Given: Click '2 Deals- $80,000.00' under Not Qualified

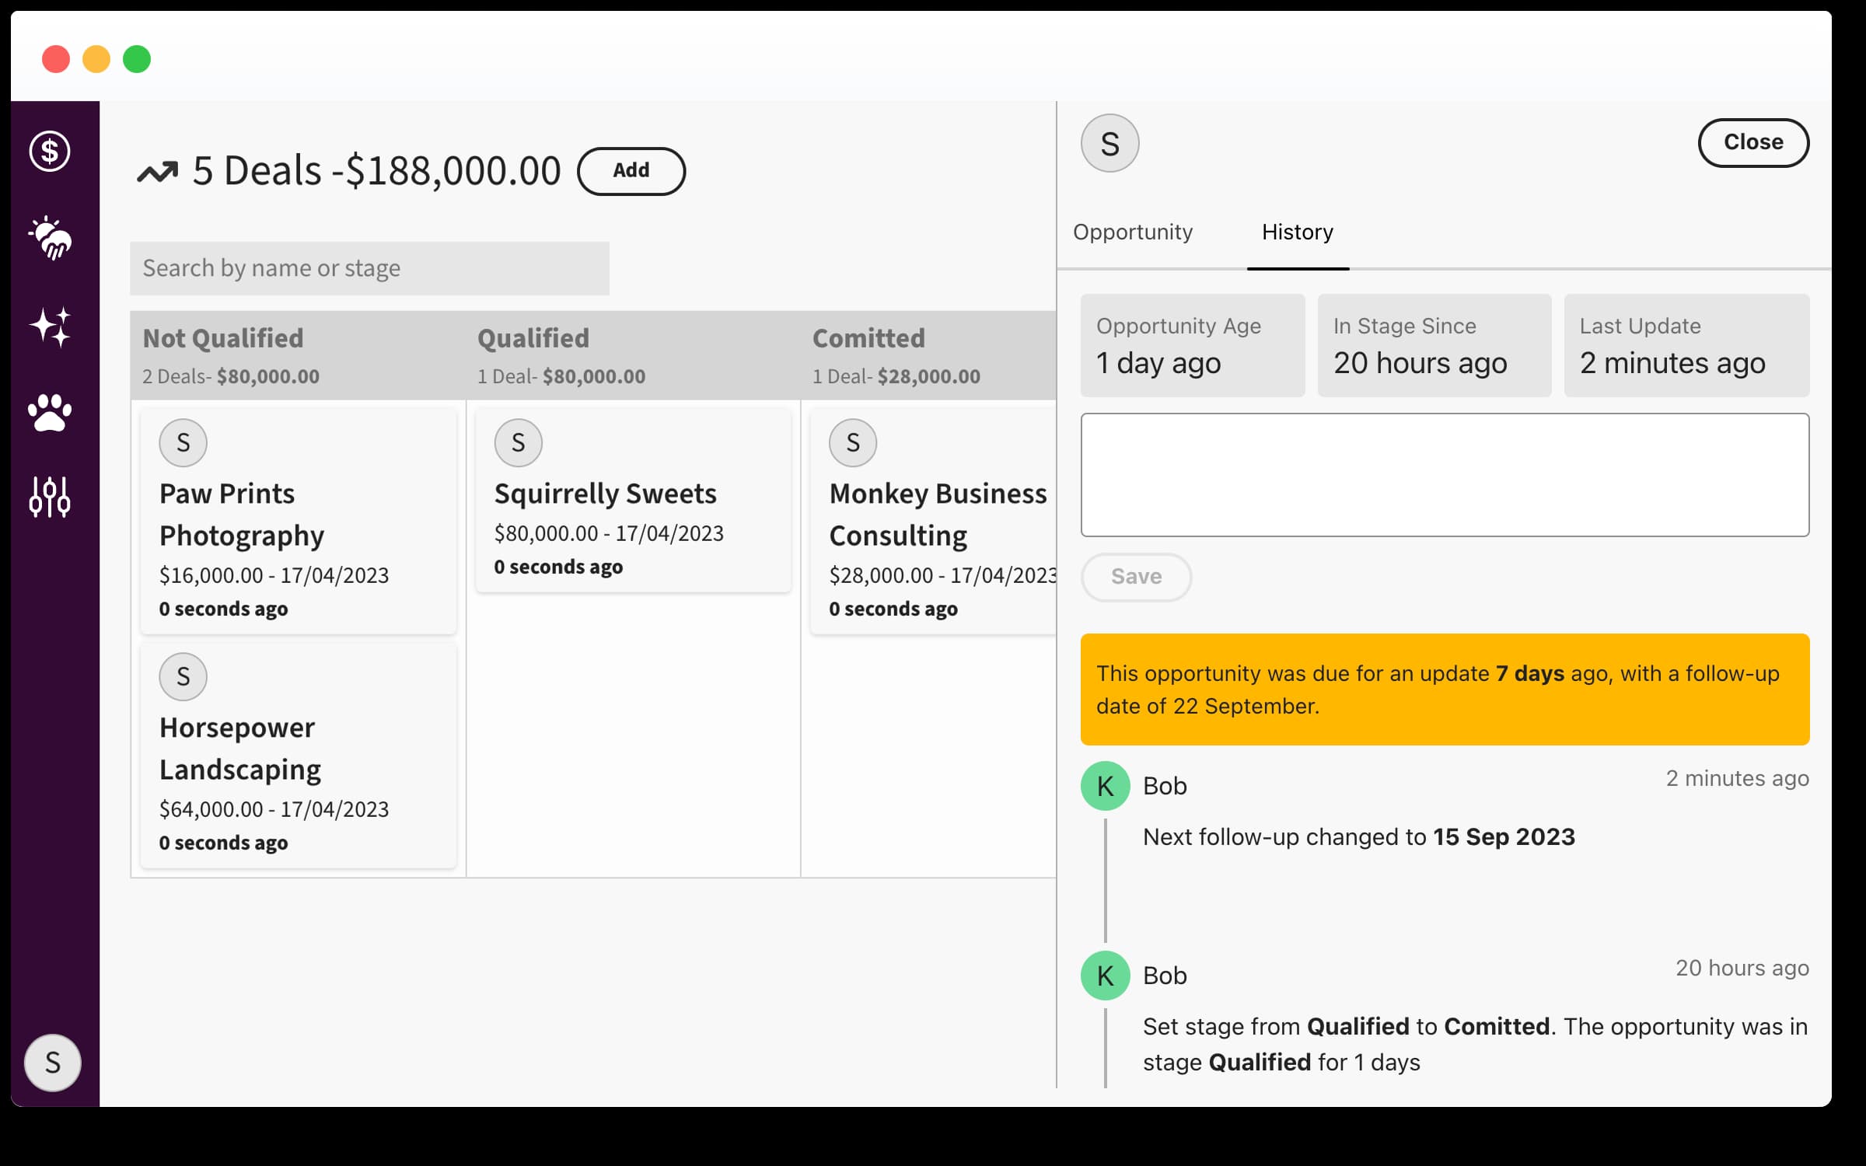Looking at the screenshot, I should tap(231, 376).
